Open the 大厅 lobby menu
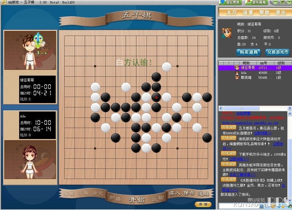 coord(232,13)
